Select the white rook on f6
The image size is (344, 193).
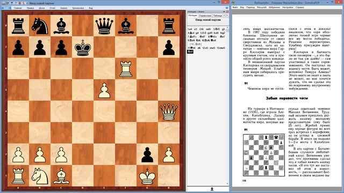point(126,69)
